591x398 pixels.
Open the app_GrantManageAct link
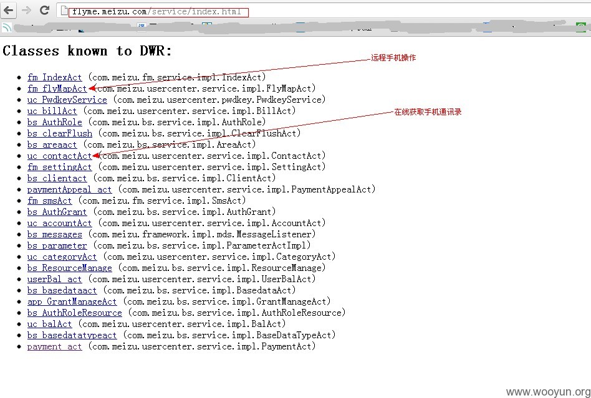pyautogui.click(x=72, y=301)
